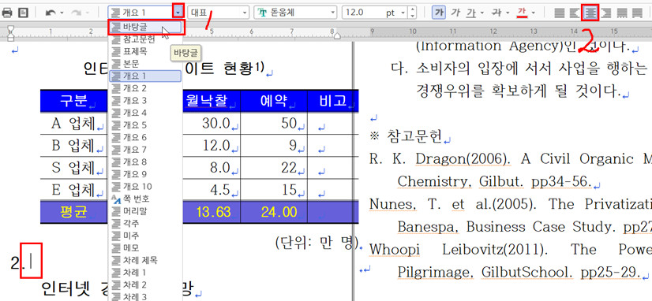Select 개요 5 style
652x301 pixels.
(x=145, y=125)
